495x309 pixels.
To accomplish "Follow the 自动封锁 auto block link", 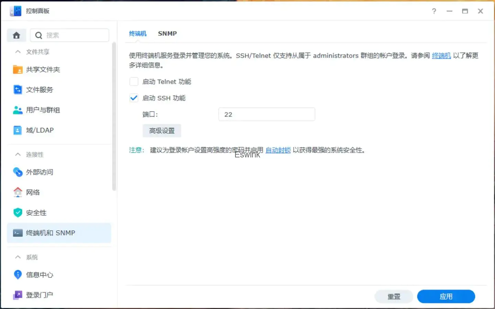I will tap(278, 150).
